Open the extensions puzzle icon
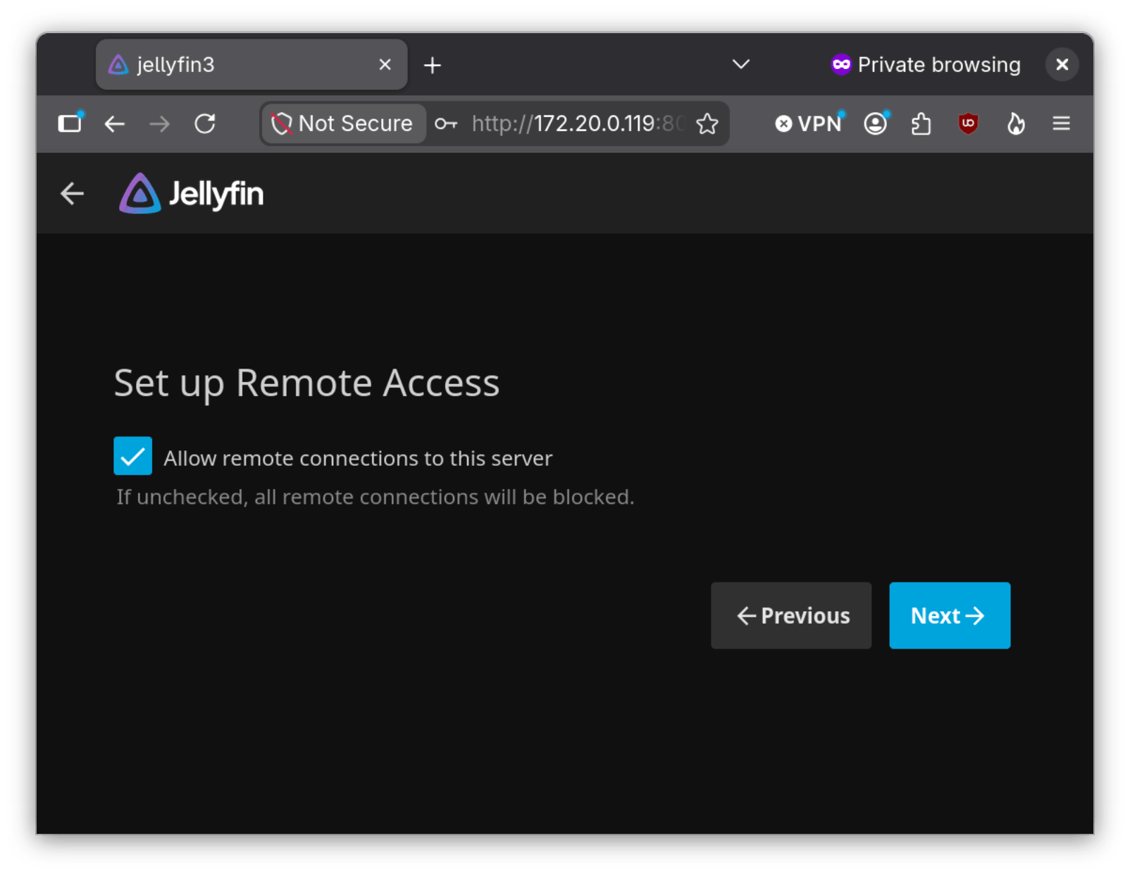This screenshot has width=1130, height=874. point(921,124)
